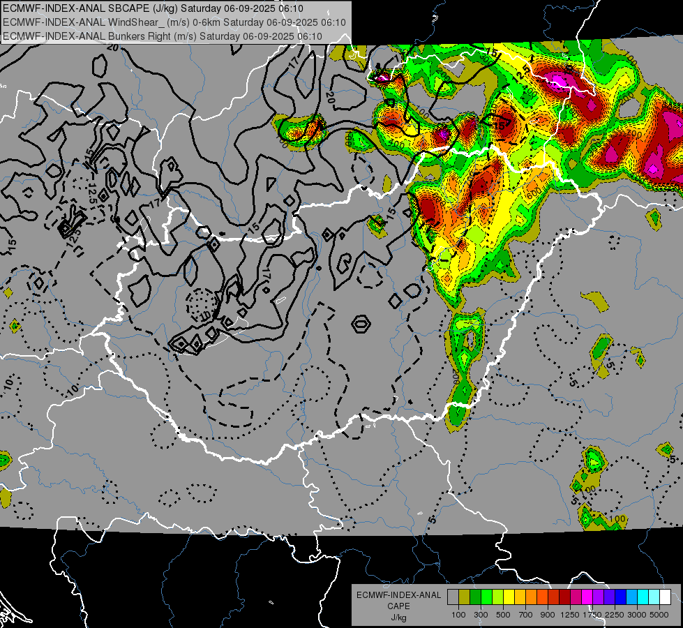Click the legend value 100
This screenshot has width=683, height=628.
click(x=458, y=615)
